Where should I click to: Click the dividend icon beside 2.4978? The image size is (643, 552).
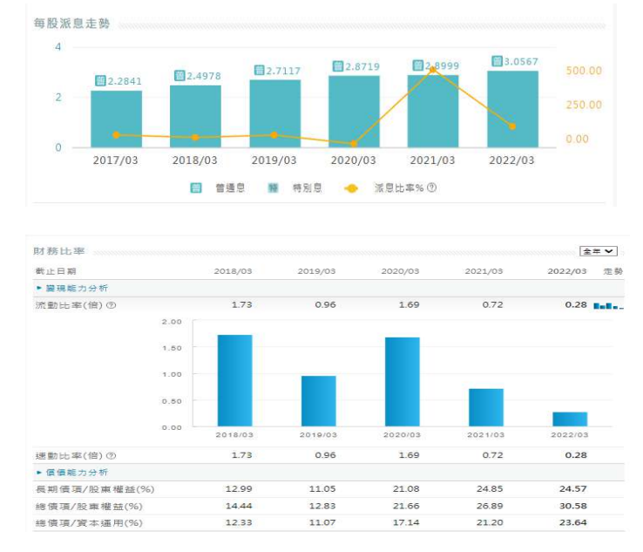179,76
